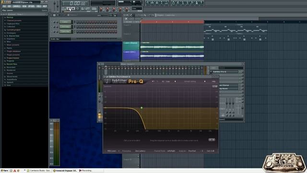Open the OPTIONS menu
This screenshot has width=307, height=173.
pyautogui.click(x=31, y=6)
